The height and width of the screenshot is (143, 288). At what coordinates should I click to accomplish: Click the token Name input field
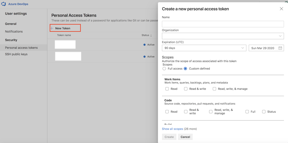click(223, 24)
